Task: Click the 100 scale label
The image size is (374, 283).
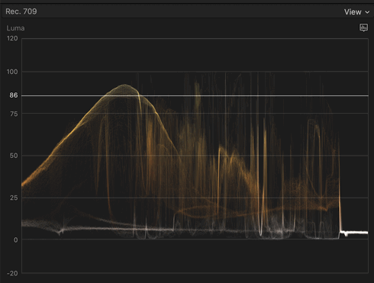Action: coord(12,72)
